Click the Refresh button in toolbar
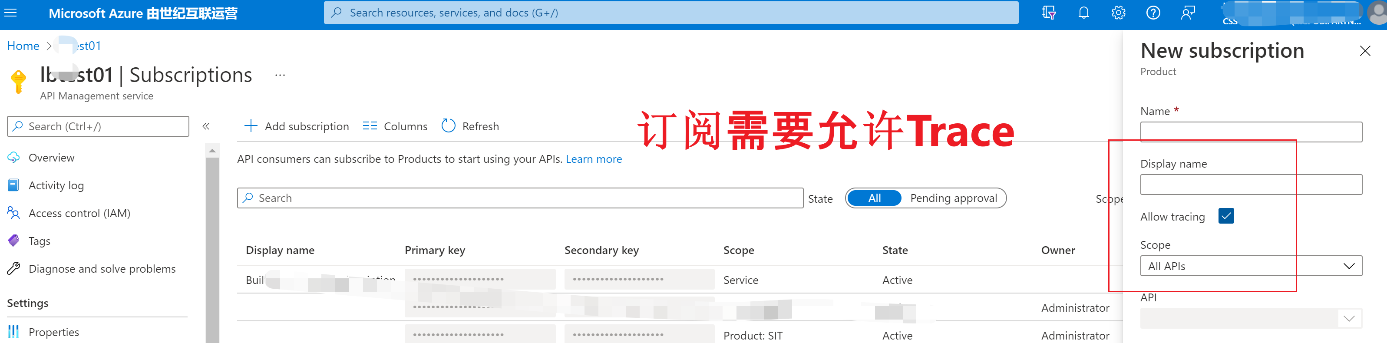Screen dimensions: 1387x343 pyautogui.click(x=470, y=126)
